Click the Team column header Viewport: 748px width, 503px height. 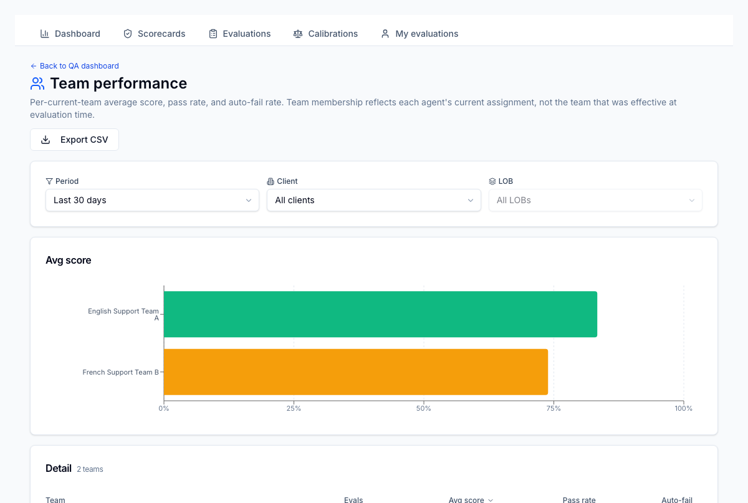(55, 500)
